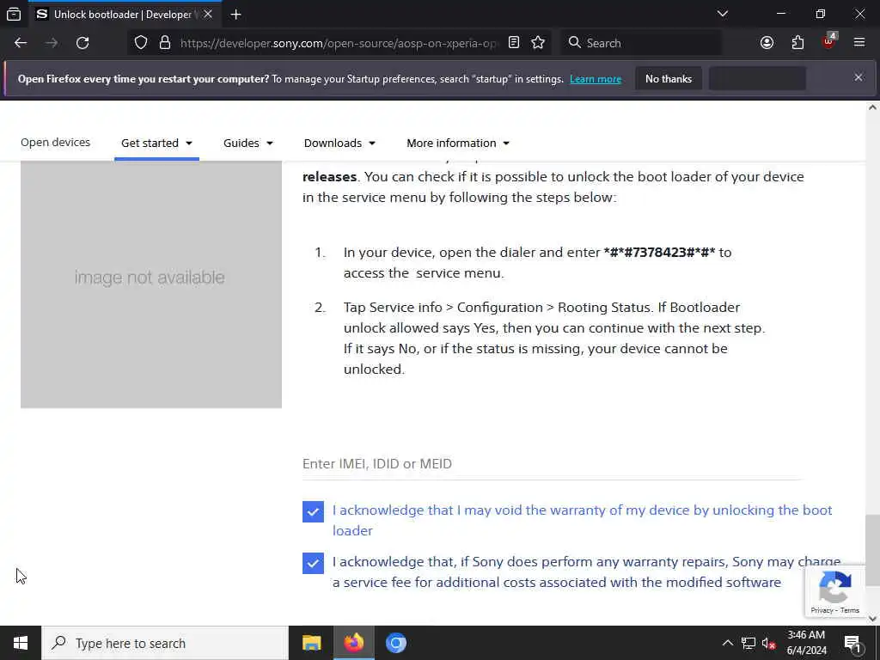Screen dimensions: 880x660
Task: Open reCAPTCHA Terms link
Action: [850, 610]
